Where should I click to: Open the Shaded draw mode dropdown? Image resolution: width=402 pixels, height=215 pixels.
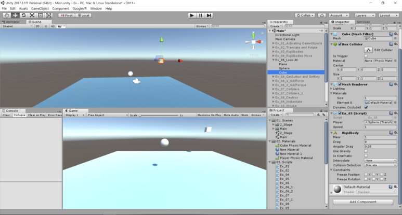[17, 26]
